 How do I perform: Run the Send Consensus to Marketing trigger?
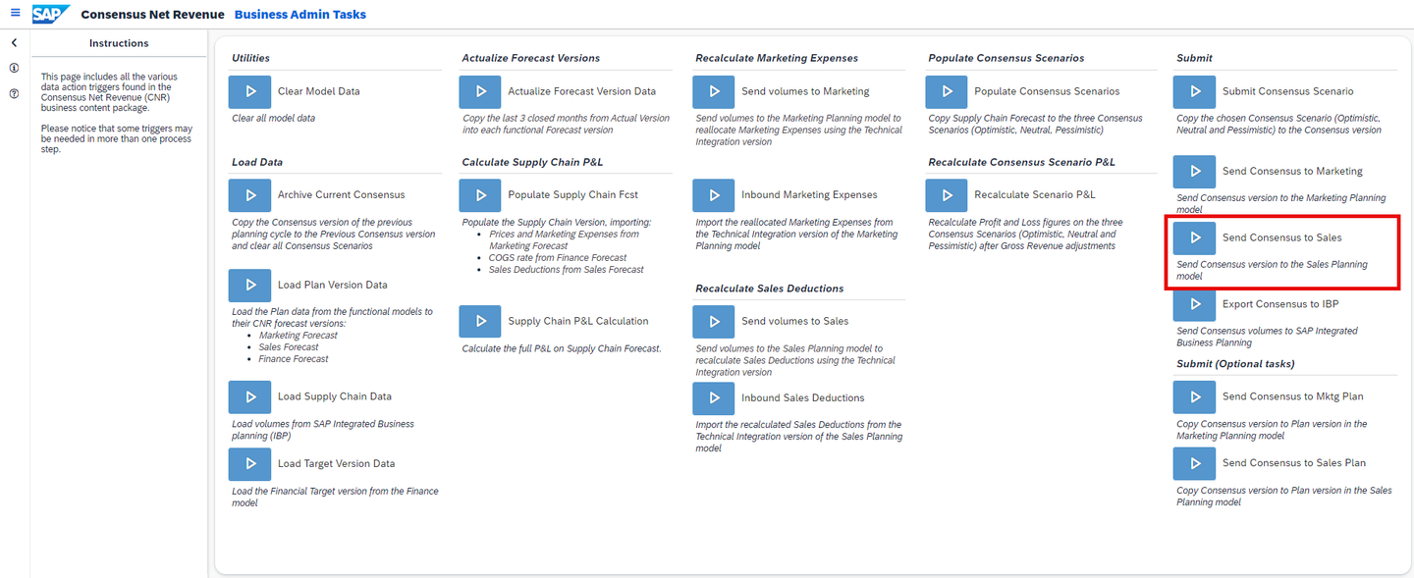[x=1195, y=172]
